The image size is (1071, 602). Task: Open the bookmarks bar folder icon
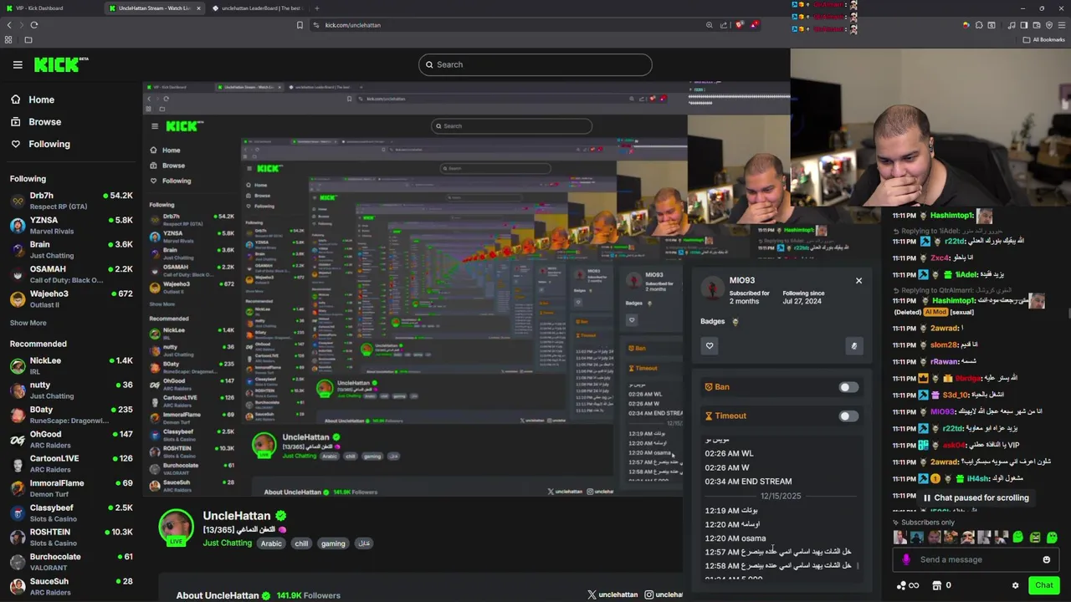click(28, 39)
